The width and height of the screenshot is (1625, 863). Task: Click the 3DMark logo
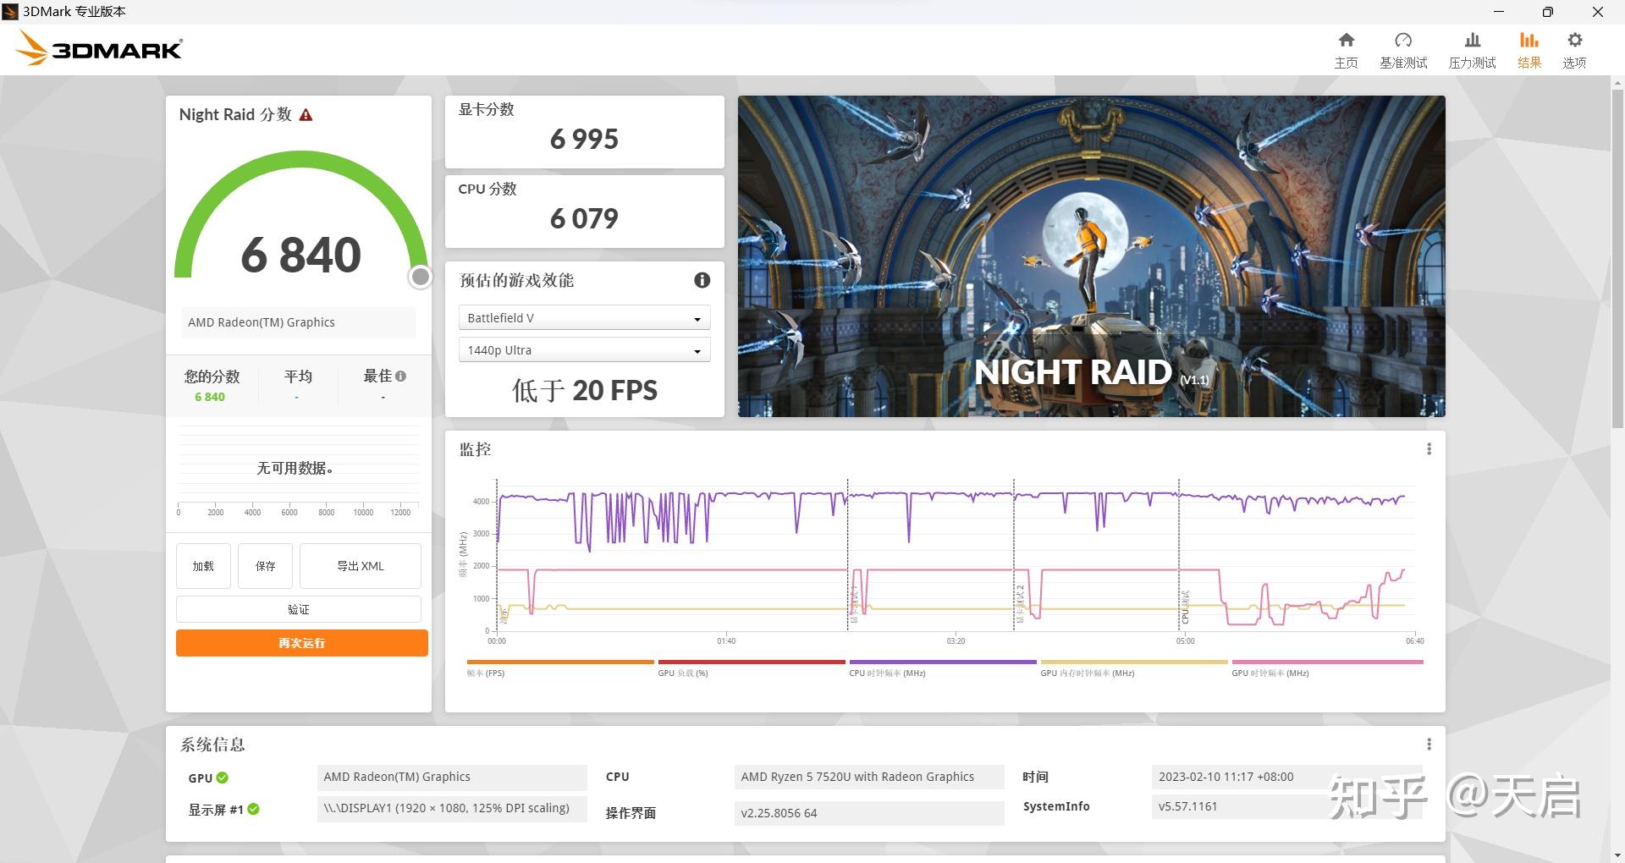pos(97,48)
